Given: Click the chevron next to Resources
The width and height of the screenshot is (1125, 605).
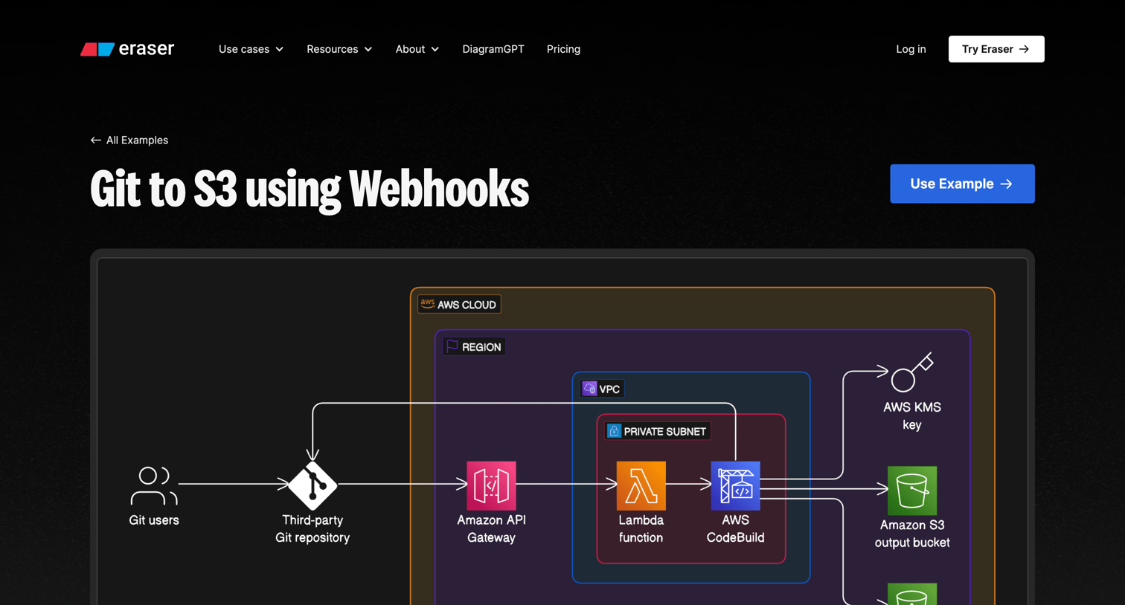Looking at the screenshot, I should coord(368,49).
